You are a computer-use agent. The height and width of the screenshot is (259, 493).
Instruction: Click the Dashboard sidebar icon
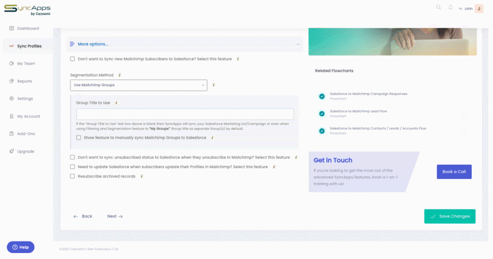coord(12,28)
